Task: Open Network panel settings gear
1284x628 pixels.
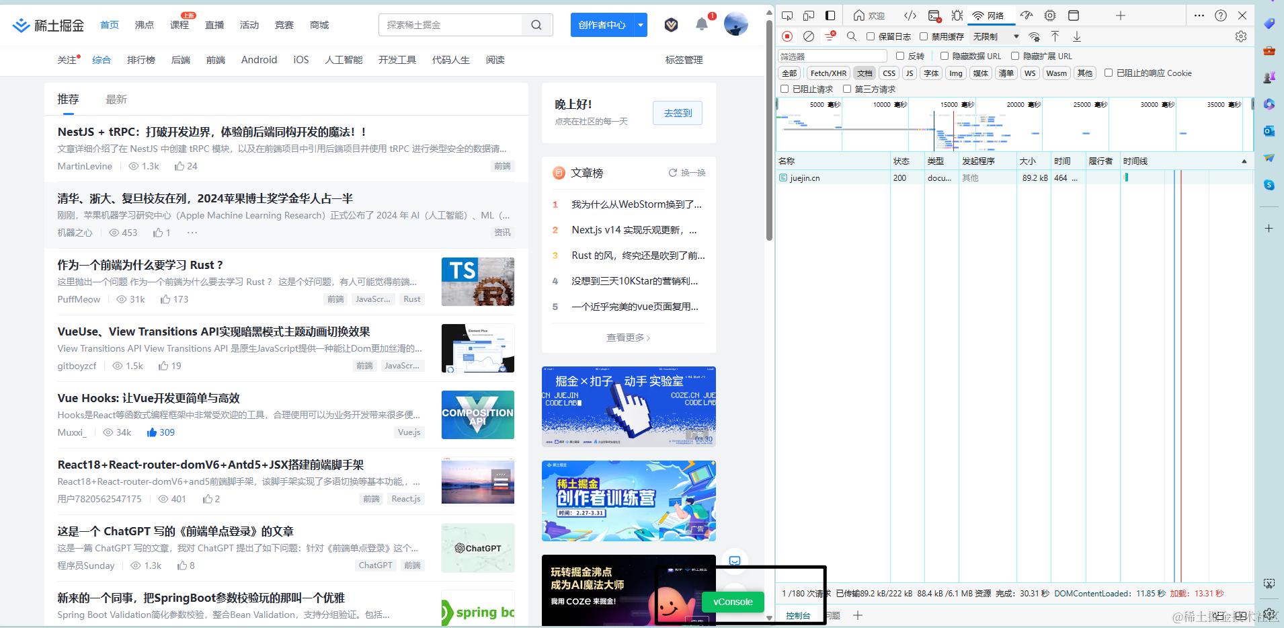Action: 1241,36
